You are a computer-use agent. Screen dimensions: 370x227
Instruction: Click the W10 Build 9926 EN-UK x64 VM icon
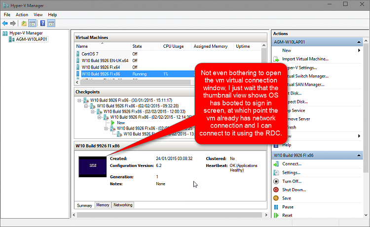[x=77, y=61]
